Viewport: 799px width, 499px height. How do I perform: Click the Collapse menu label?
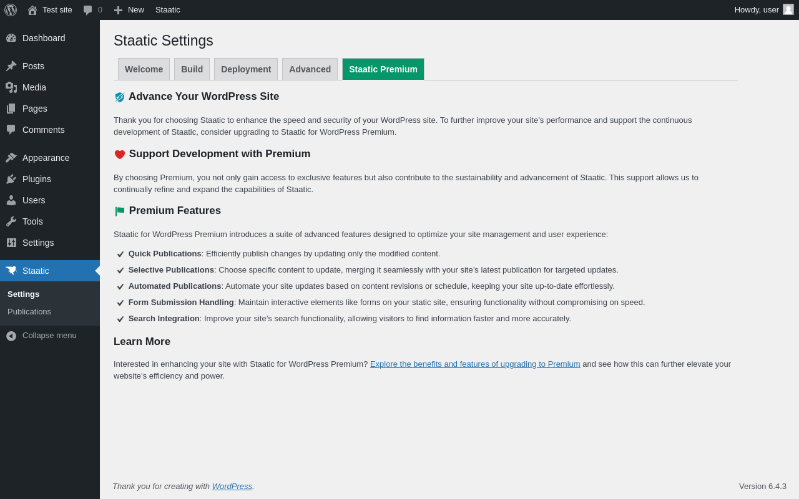(x=49, y=336)
